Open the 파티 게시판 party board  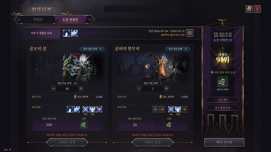(224, 142)
